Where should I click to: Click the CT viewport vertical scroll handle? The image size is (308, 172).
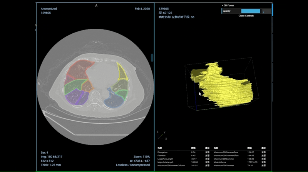[152, 57]
